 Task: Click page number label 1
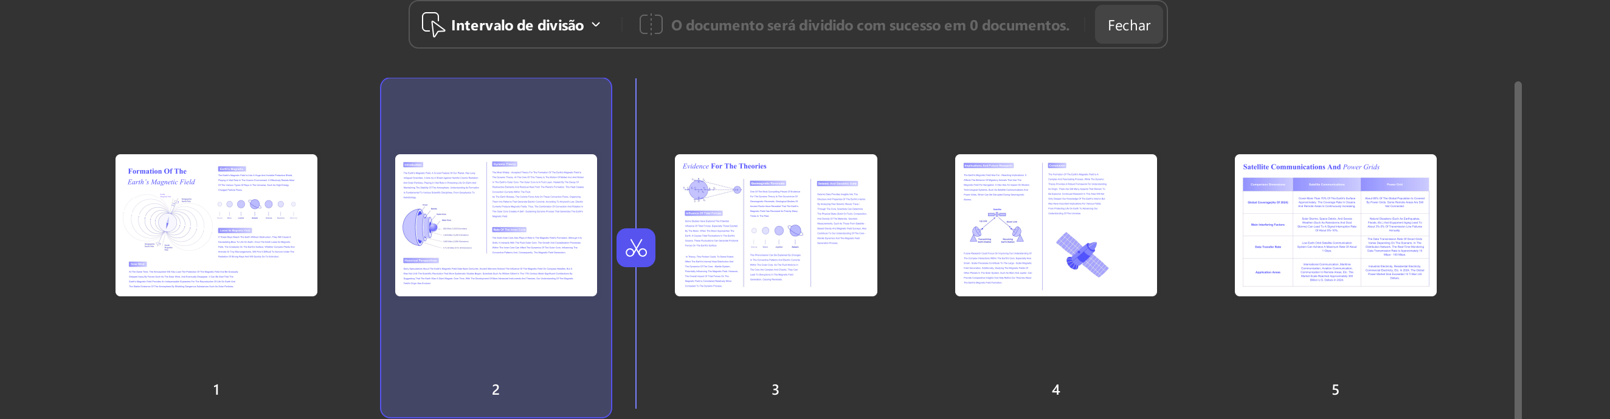click(x=216, y=390)
